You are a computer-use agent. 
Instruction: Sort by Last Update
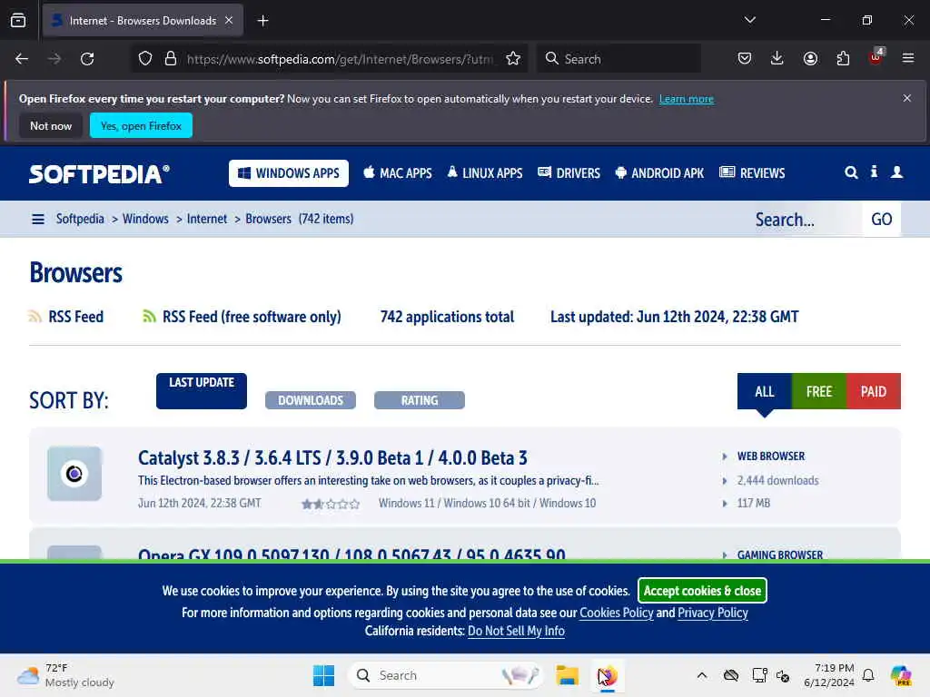point(202,390)
